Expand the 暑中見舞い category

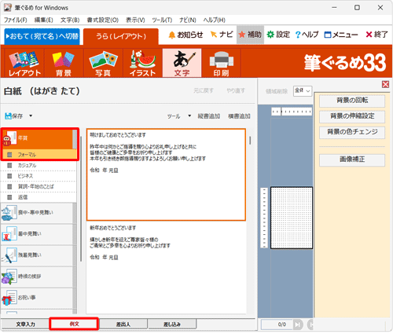coord(37,234)
